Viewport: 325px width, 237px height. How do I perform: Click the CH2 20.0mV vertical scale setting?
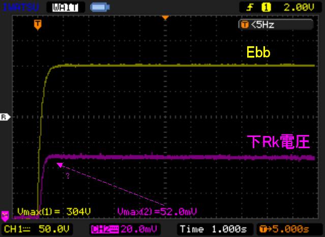click(x=125, y=229)
